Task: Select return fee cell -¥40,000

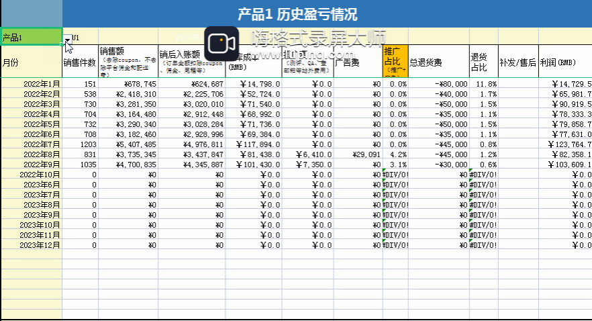Action: (x=439, y=94)
